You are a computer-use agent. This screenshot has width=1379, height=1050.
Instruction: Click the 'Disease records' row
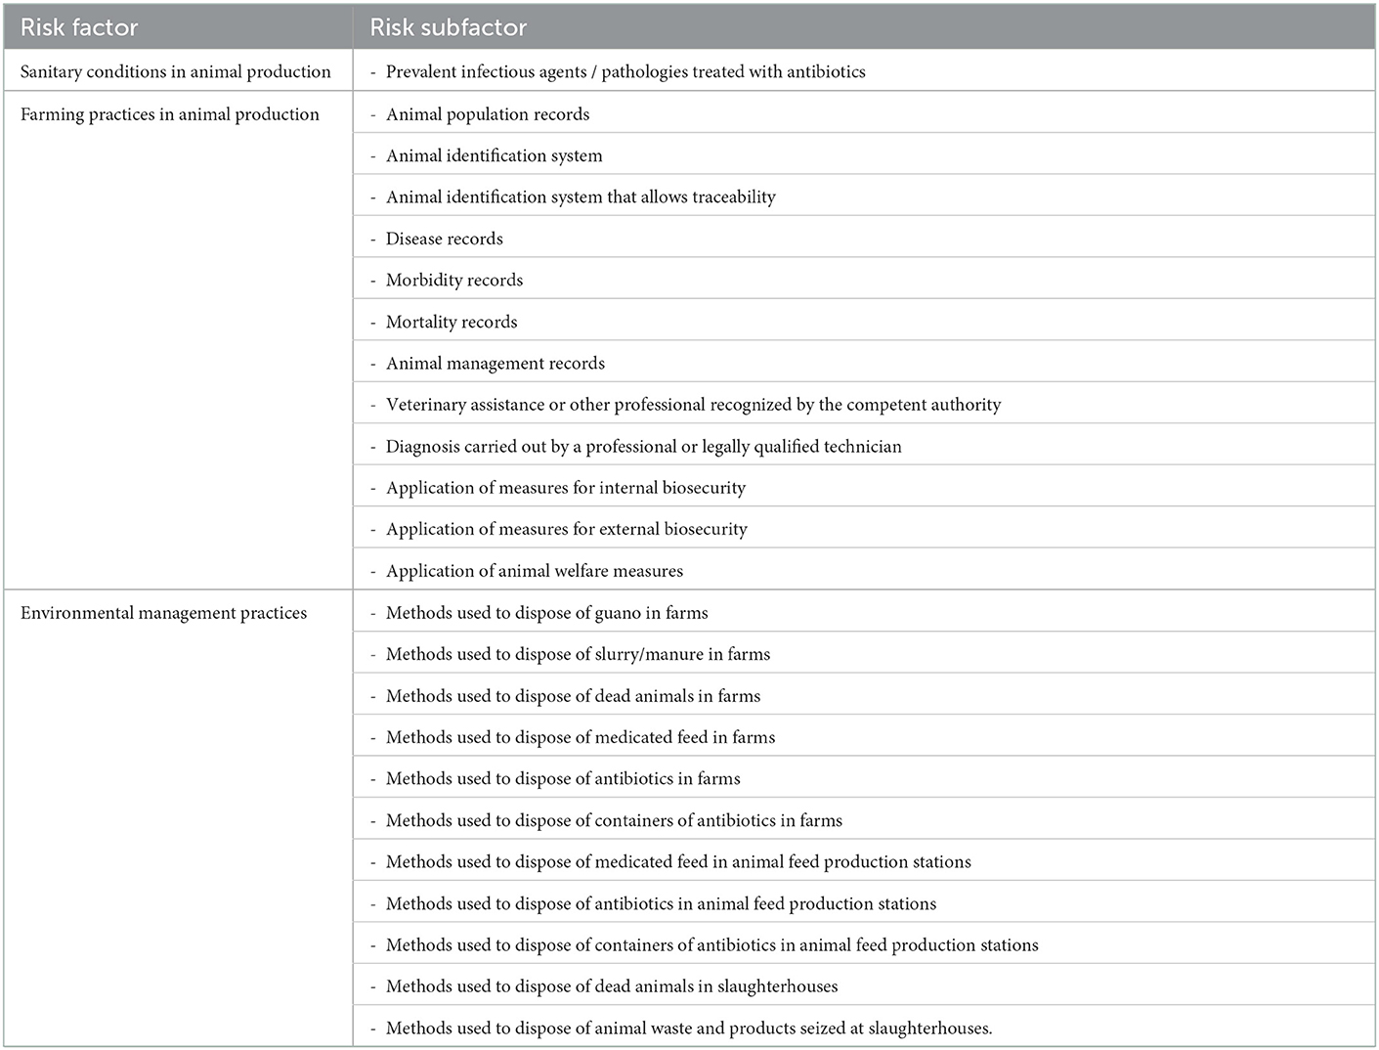click(864, 238)
